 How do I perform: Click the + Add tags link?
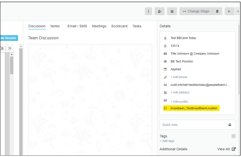(x=167, y=141)
